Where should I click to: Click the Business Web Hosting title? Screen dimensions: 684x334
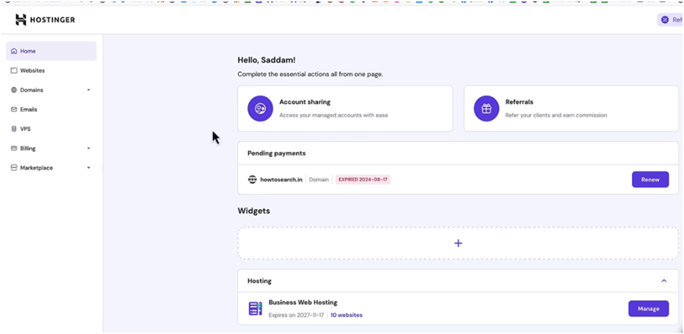tap(303, 302)
